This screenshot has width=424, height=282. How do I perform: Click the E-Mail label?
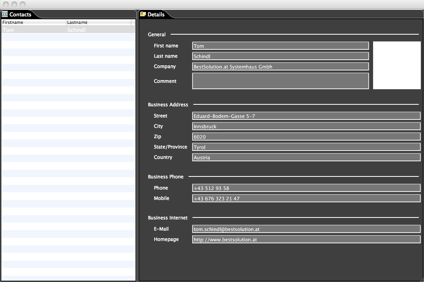point(161,229)
